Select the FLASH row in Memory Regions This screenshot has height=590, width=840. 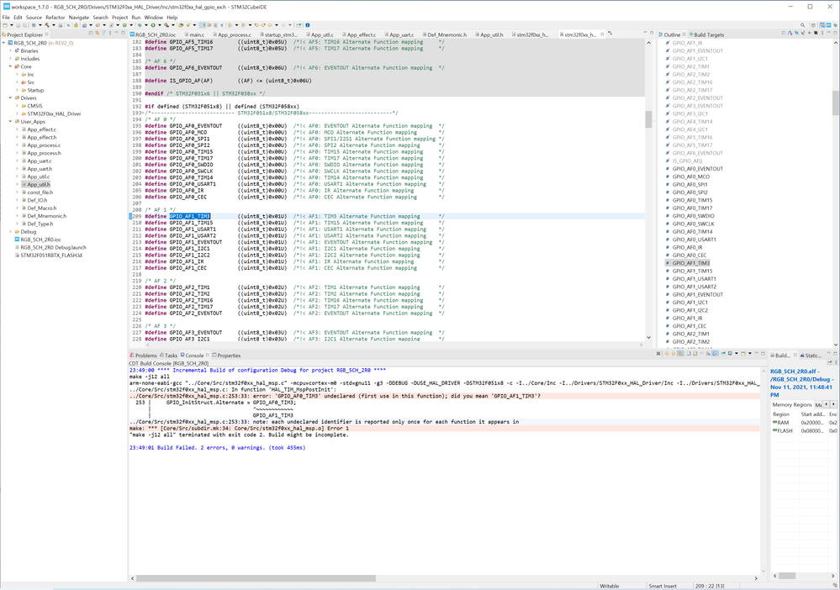[804, 430]
